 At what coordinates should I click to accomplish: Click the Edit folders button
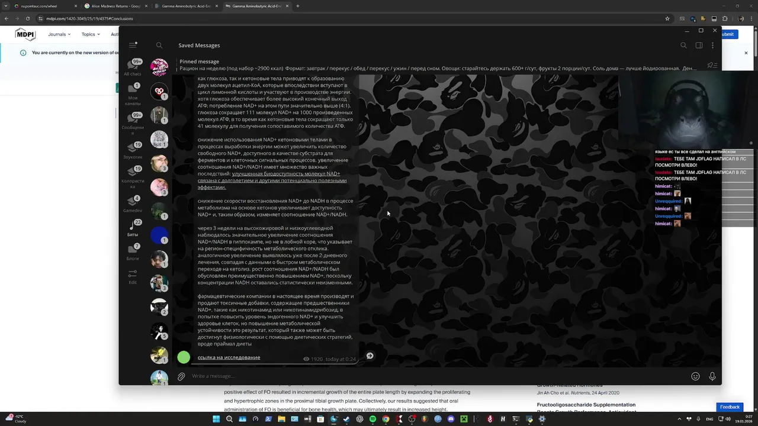tap(133, 277)
